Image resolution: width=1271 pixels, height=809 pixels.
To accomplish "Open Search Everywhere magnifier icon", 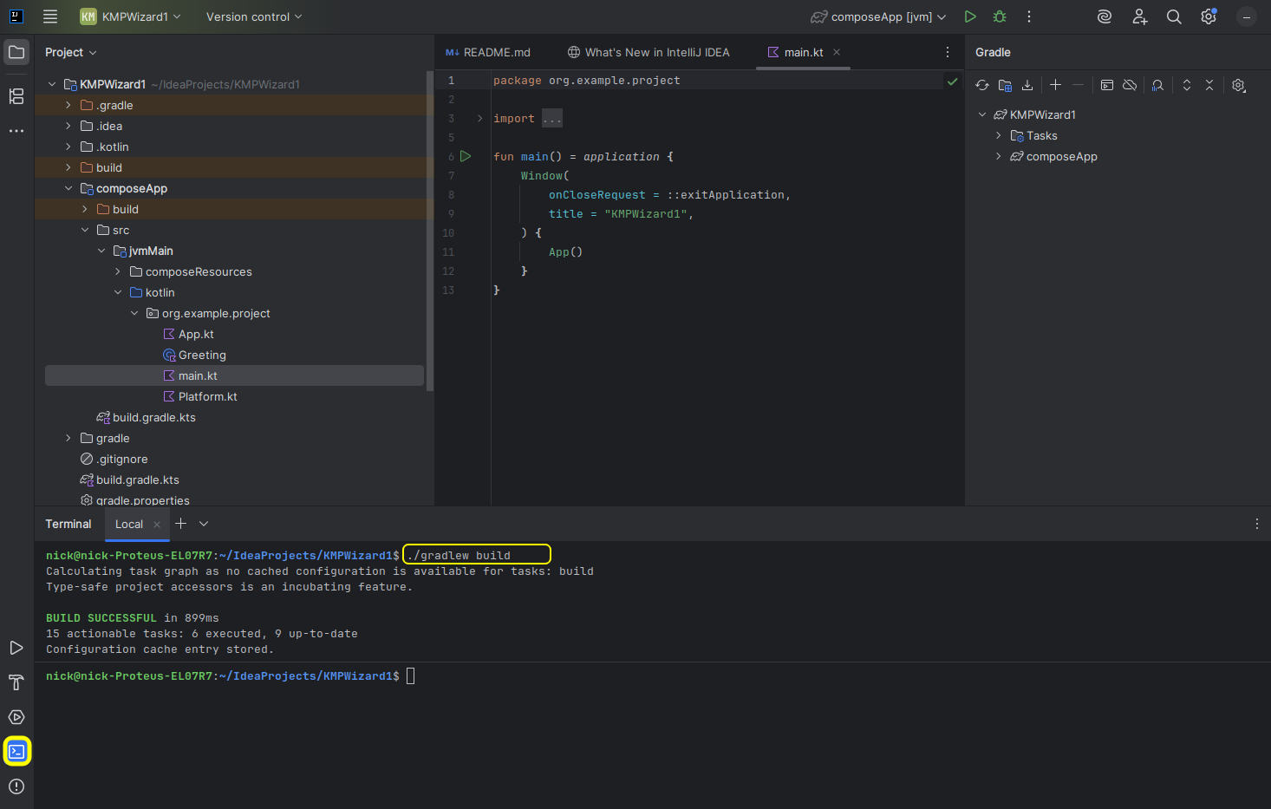I will tap(1174, 16).
